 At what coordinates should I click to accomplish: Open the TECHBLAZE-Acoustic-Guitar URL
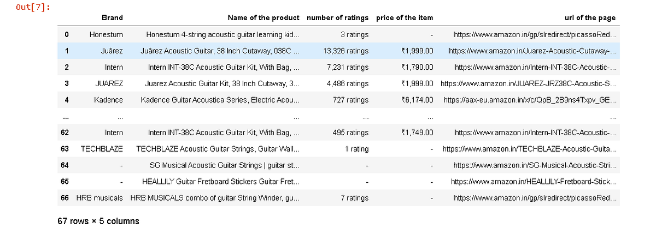tap(529, 148)
